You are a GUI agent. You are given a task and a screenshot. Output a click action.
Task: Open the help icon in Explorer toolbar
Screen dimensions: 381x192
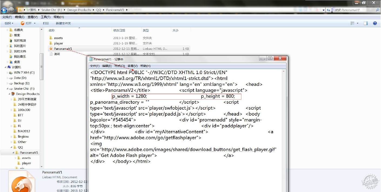[375, 23]
